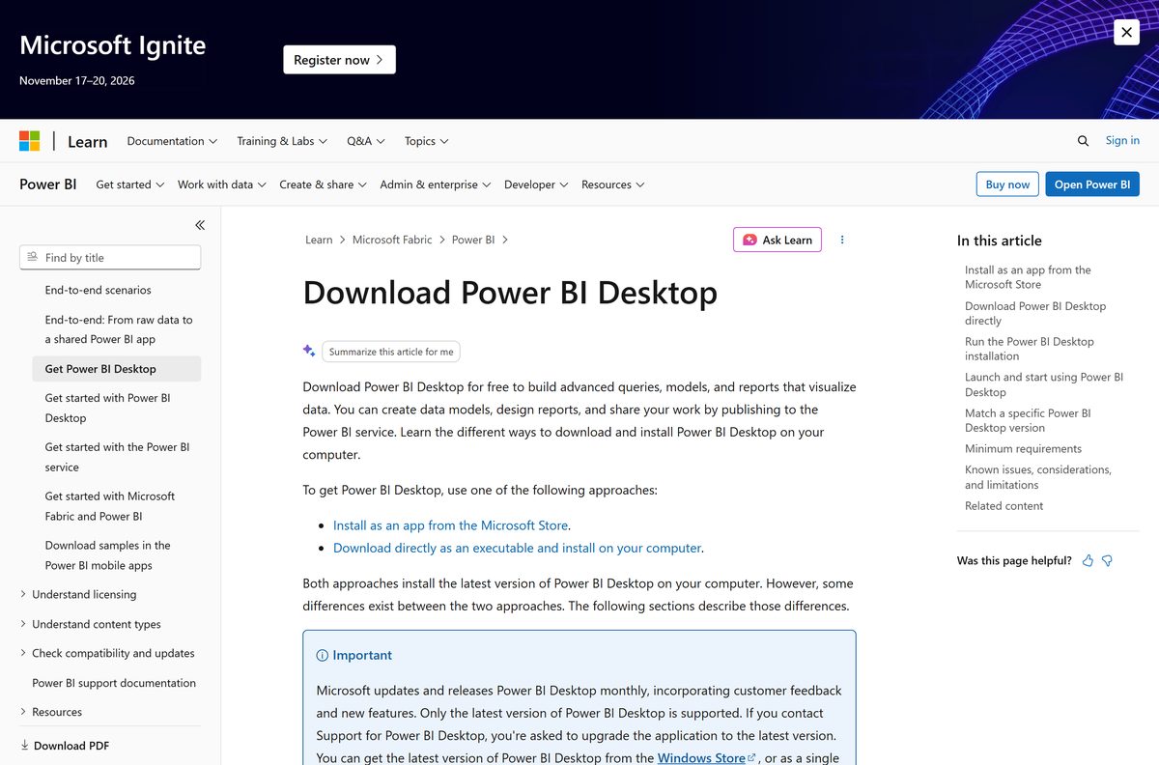Image resolution: width=1159 pixels, height=765 pixels.
Task: Open the Learn home link
Action: pos(87,141)
